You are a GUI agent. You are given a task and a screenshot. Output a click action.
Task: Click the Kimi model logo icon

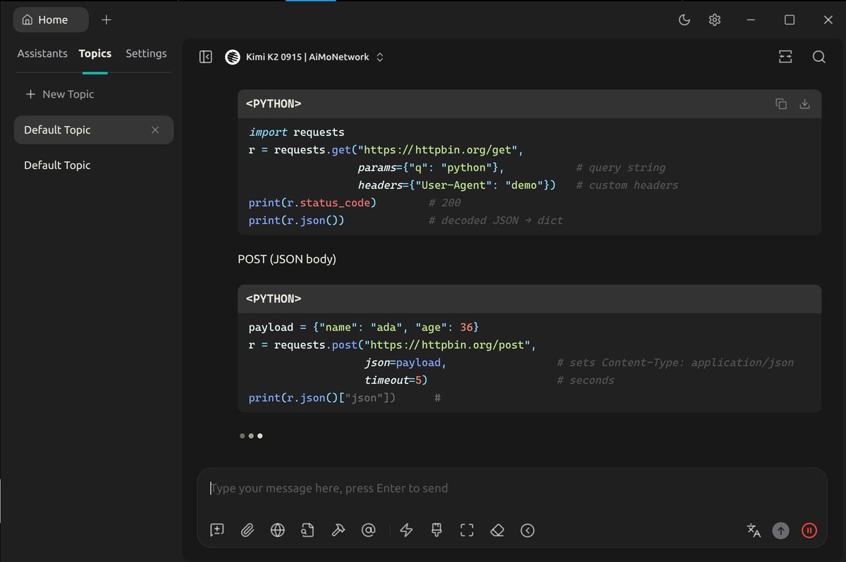click(233, 57)
